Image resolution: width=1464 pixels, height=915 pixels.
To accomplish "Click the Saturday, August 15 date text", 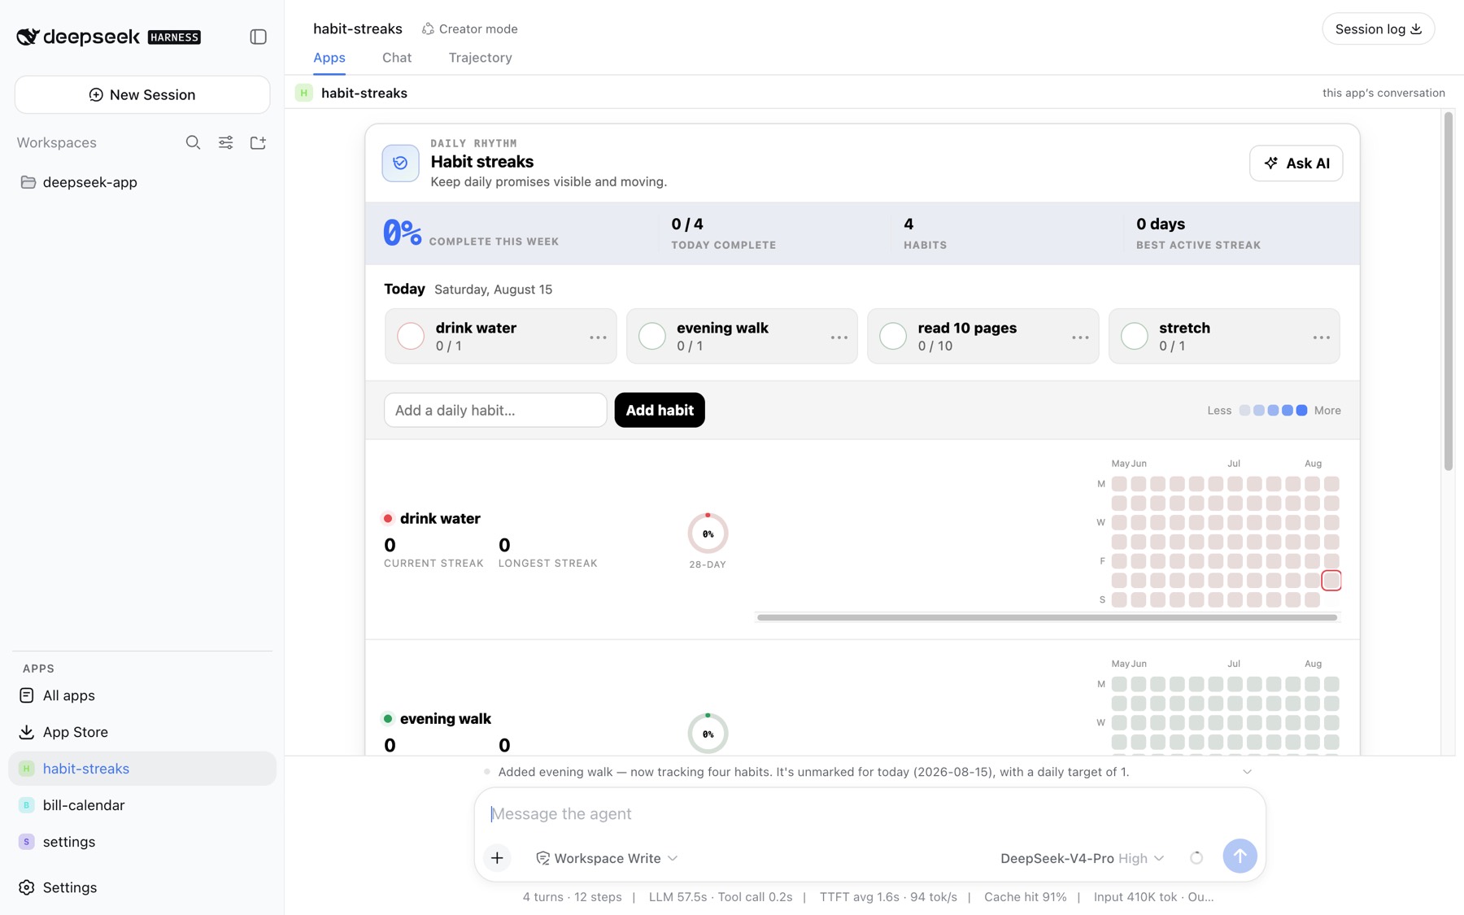I will (493, 290).
